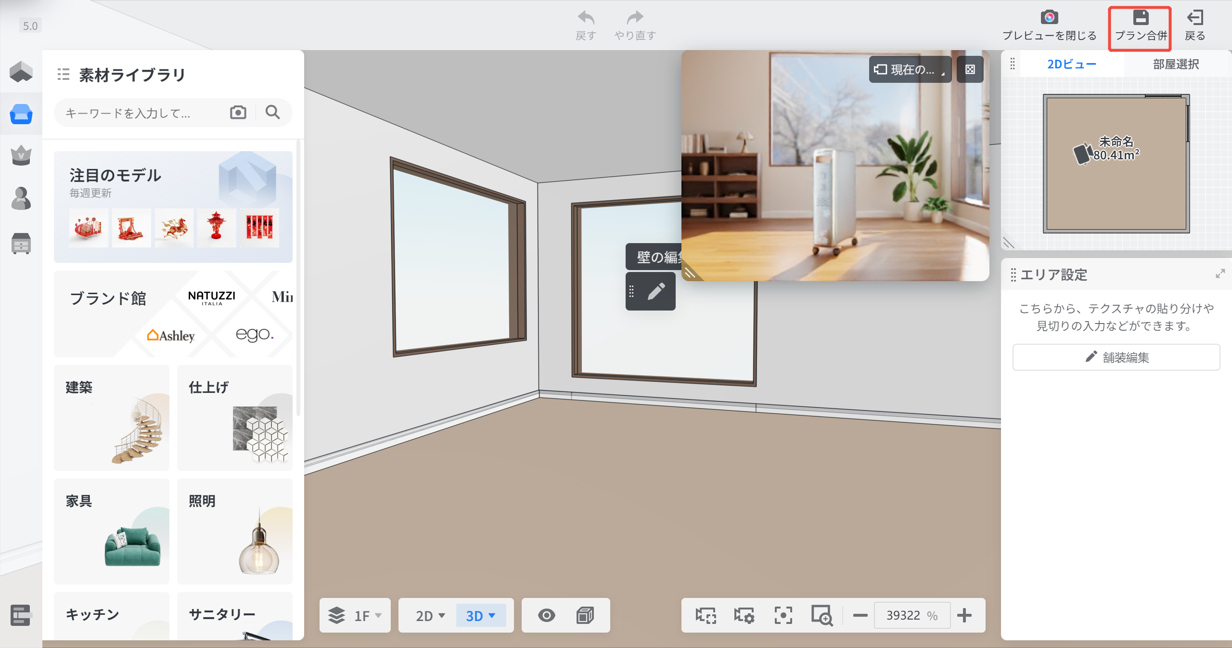Open the 照明 category
This screenshot has height=648, width=1232.
pyautogui.click(x=235, y=531)
